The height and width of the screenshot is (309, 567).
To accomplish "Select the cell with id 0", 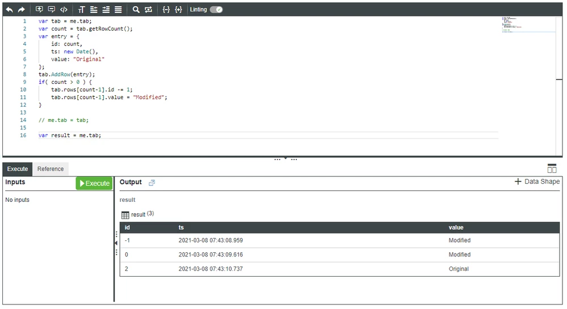I will (x=127, y=255).
